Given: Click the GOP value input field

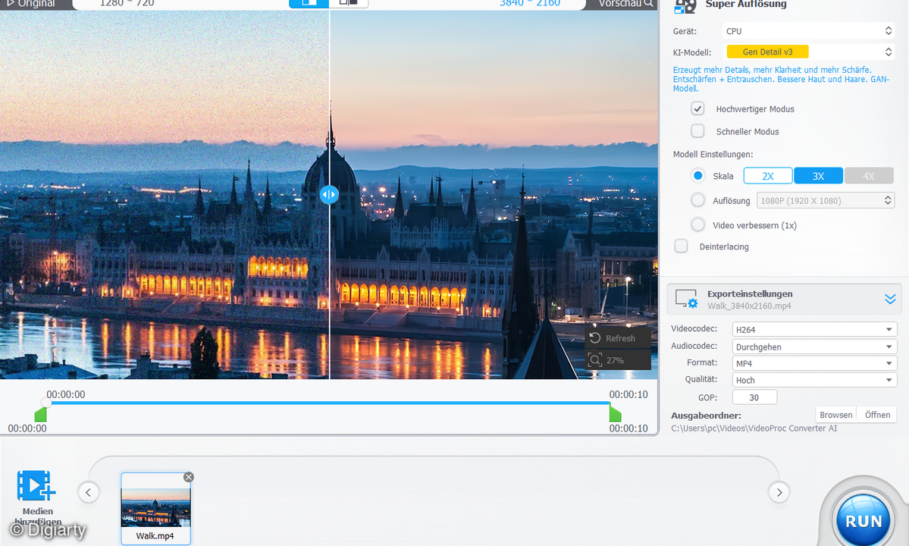Looking at the screenshot, I should (x=754, y=397).
